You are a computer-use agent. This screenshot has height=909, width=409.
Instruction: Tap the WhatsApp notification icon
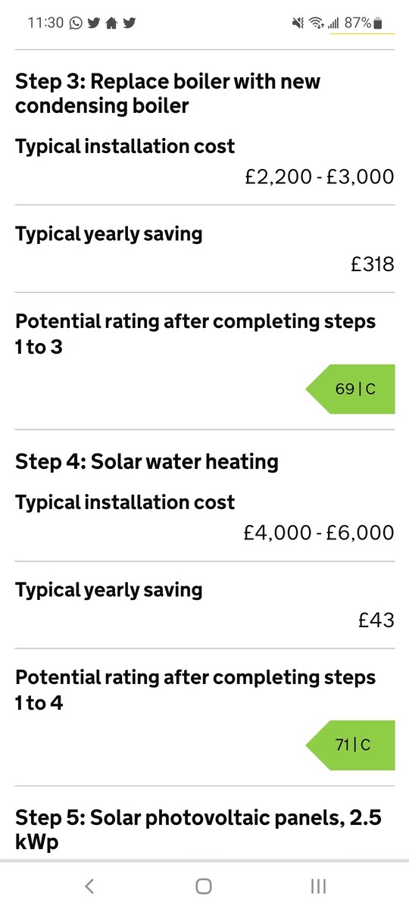pos(76,23)
